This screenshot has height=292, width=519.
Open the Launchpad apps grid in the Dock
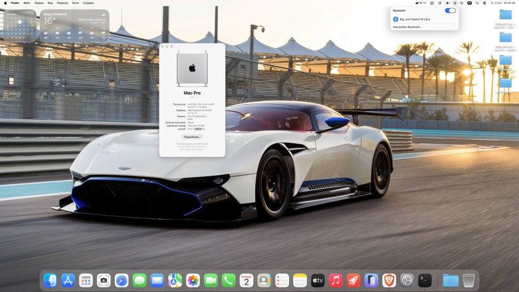(86, 281)
